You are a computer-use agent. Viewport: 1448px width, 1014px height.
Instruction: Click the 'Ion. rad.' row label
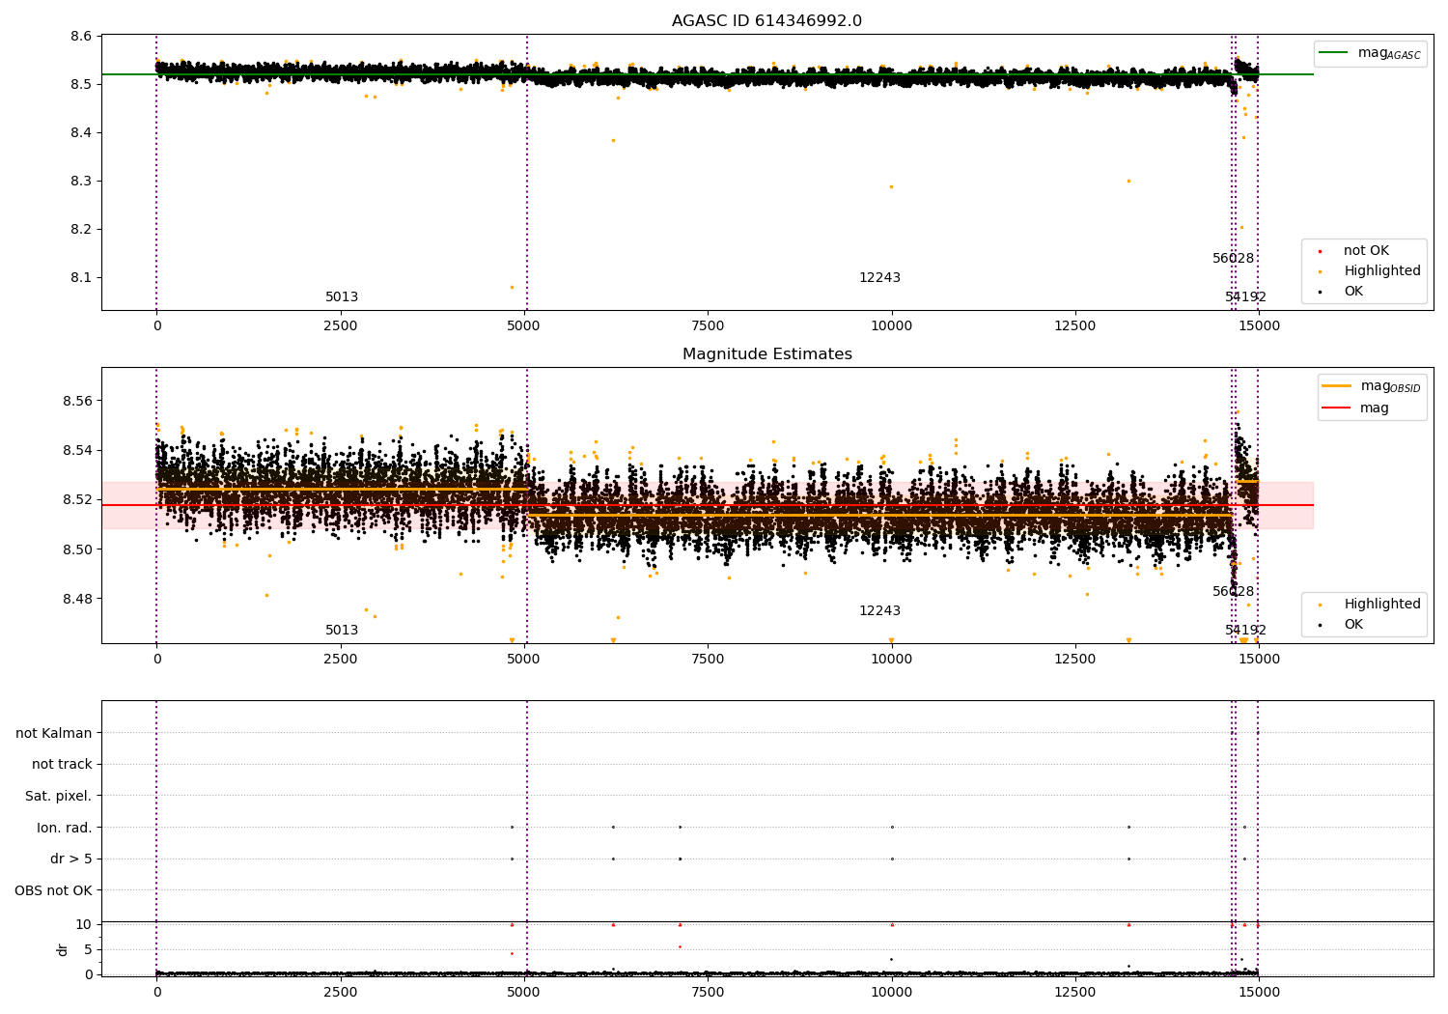pyautogui.click(x=65, y=828)
